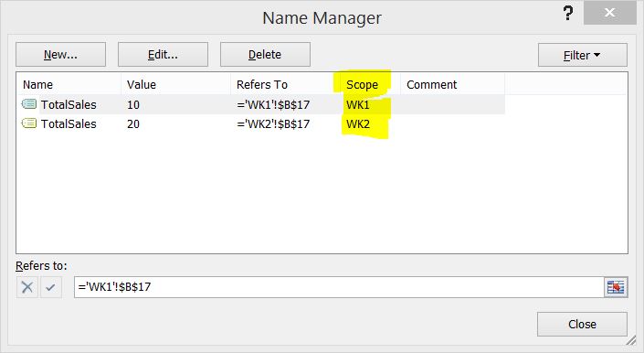644x353 pixels.
Task: Grab the dialog resize grip corner
Action: 630,339
